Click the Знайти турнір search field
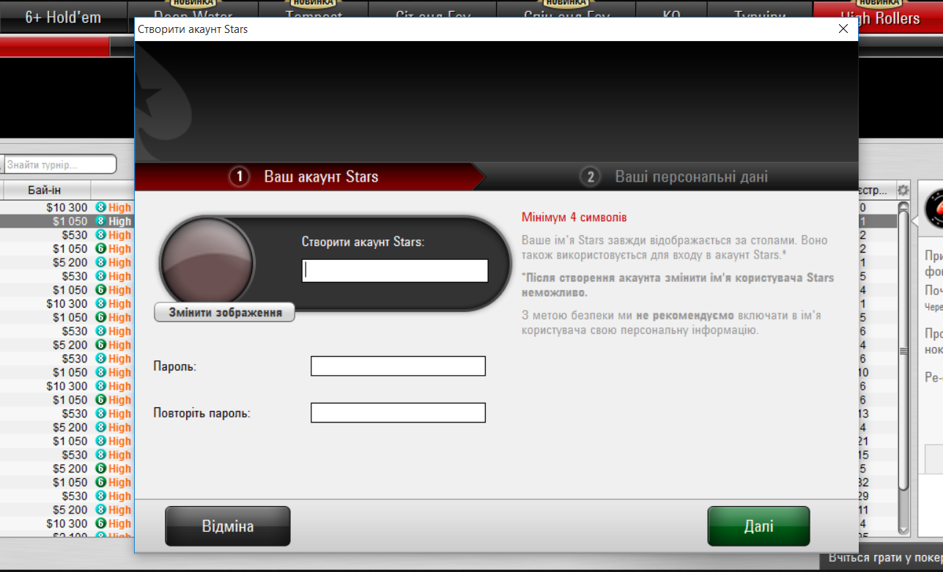943x572 pixels. pos(59,165)
